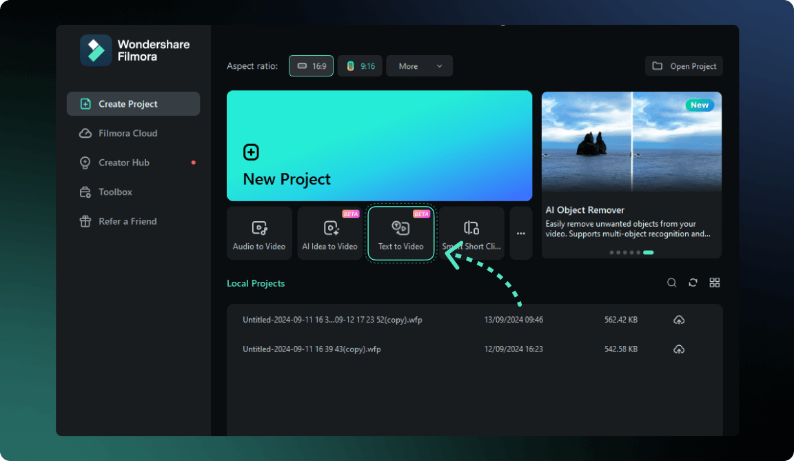Open Create Project in the sidebar
794x461 pixels.
(133, 104)
